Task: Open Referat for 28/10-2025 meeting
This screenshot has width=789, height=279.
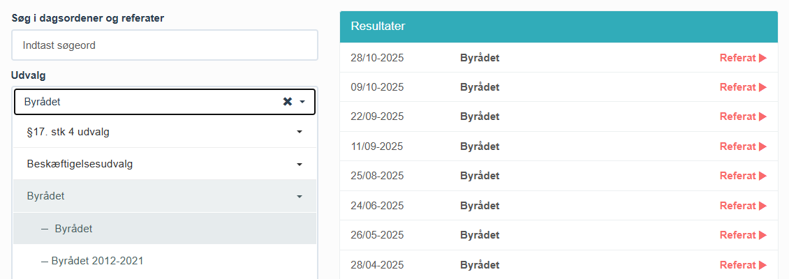Action: 742,58
